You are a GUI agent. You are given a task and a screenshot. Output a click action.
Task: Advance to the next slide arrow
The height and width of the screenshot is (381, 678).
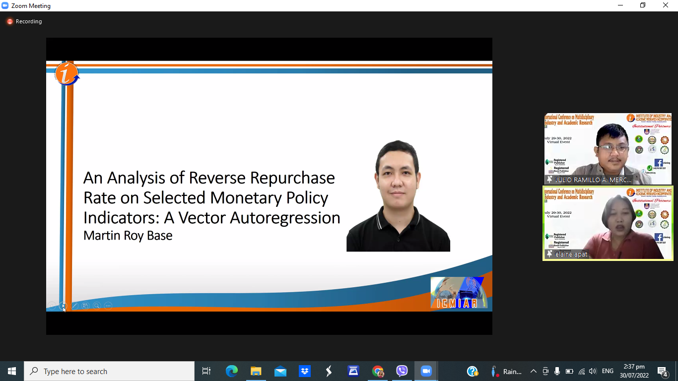[x=63, y=306]
